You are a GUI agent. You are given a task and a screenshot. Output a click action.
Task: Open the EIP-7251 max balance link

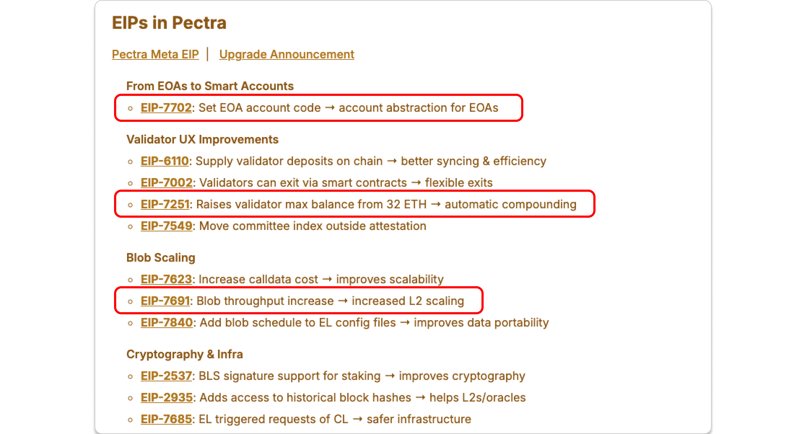165,204
